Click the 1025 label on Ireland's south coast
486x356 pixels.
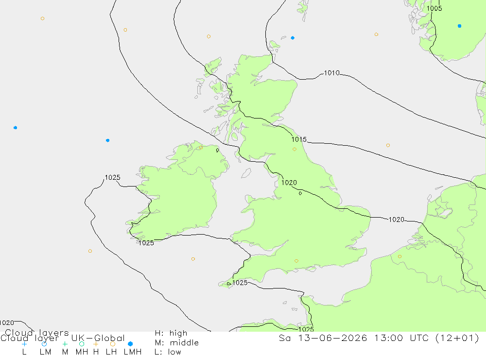pyautogui.click(x=146, y=243)
